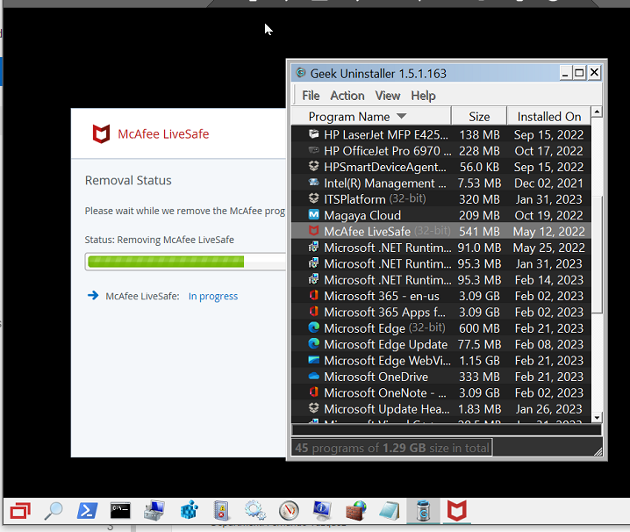Click the Microsoft 365 - en-us Office icon

[313, 296]
